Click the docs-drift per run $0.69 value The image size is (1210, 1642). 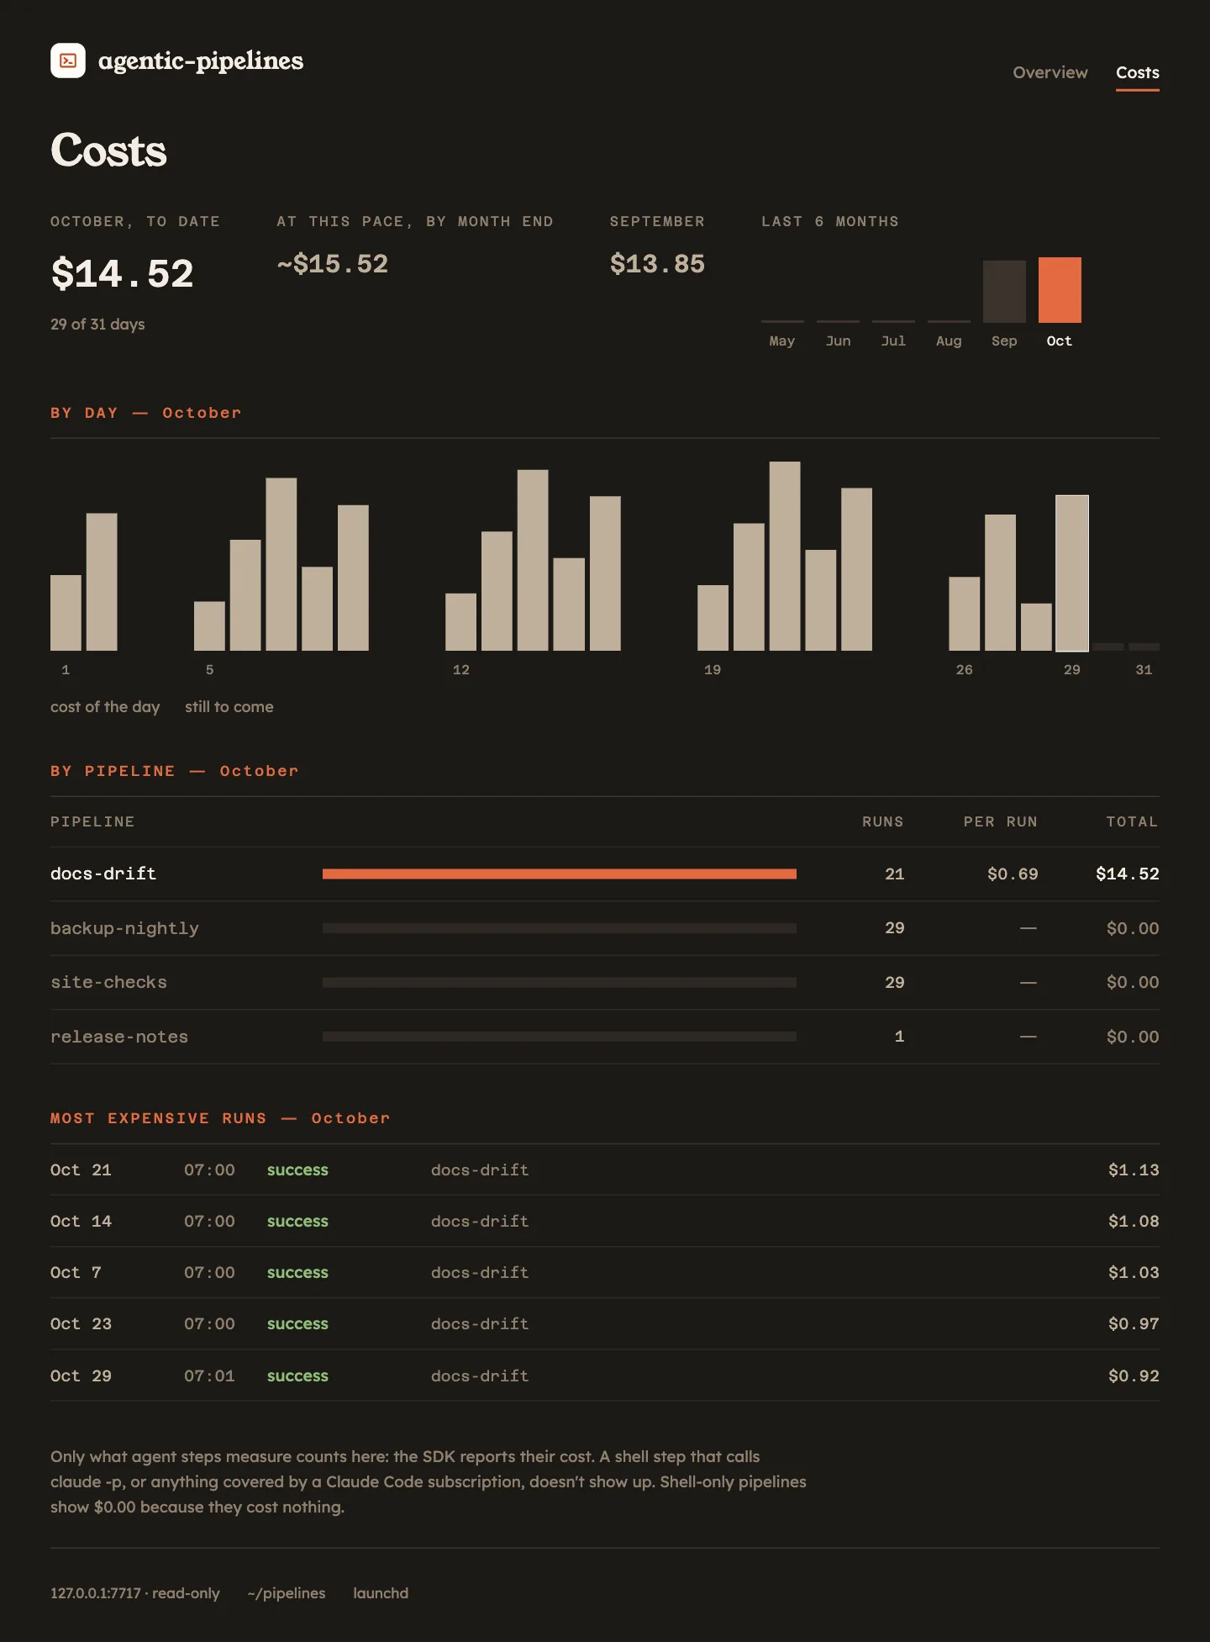(1013, 874)
